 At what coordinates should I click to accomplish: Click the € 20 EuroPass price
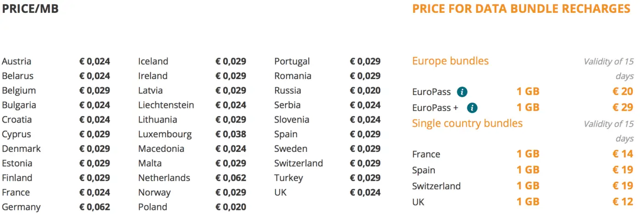(x=623, y=91)
